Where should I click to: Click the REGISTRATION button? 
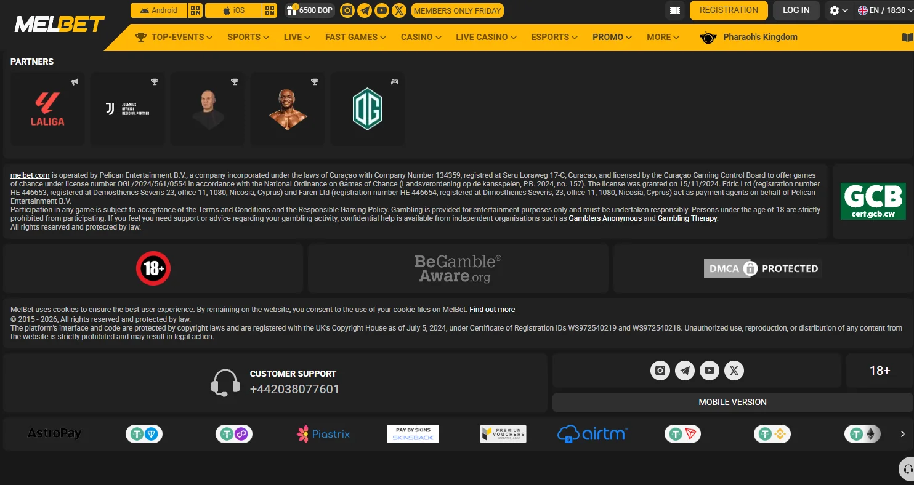(729, 10)
